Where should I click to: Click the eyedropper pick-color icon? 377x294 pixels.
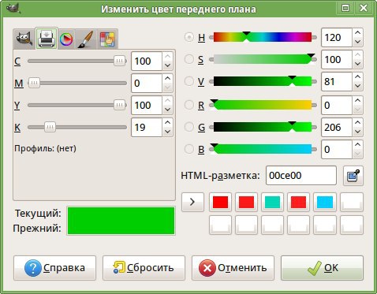coord(353,176)
